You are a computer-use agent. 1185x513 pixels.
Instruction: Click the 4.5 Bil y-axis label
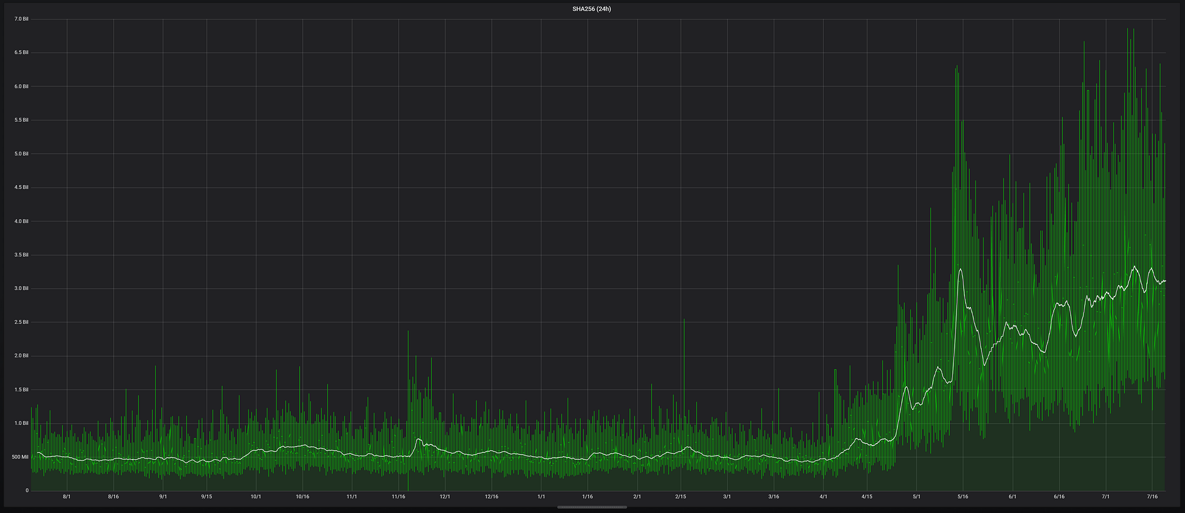tap(21, 188)
